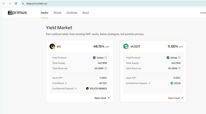Image resolution: width=206 pixels, height=114 pixels.
Task: Show Yield Boost info tooltip icon
Action: pyautogui.click(x=66, y=83)
